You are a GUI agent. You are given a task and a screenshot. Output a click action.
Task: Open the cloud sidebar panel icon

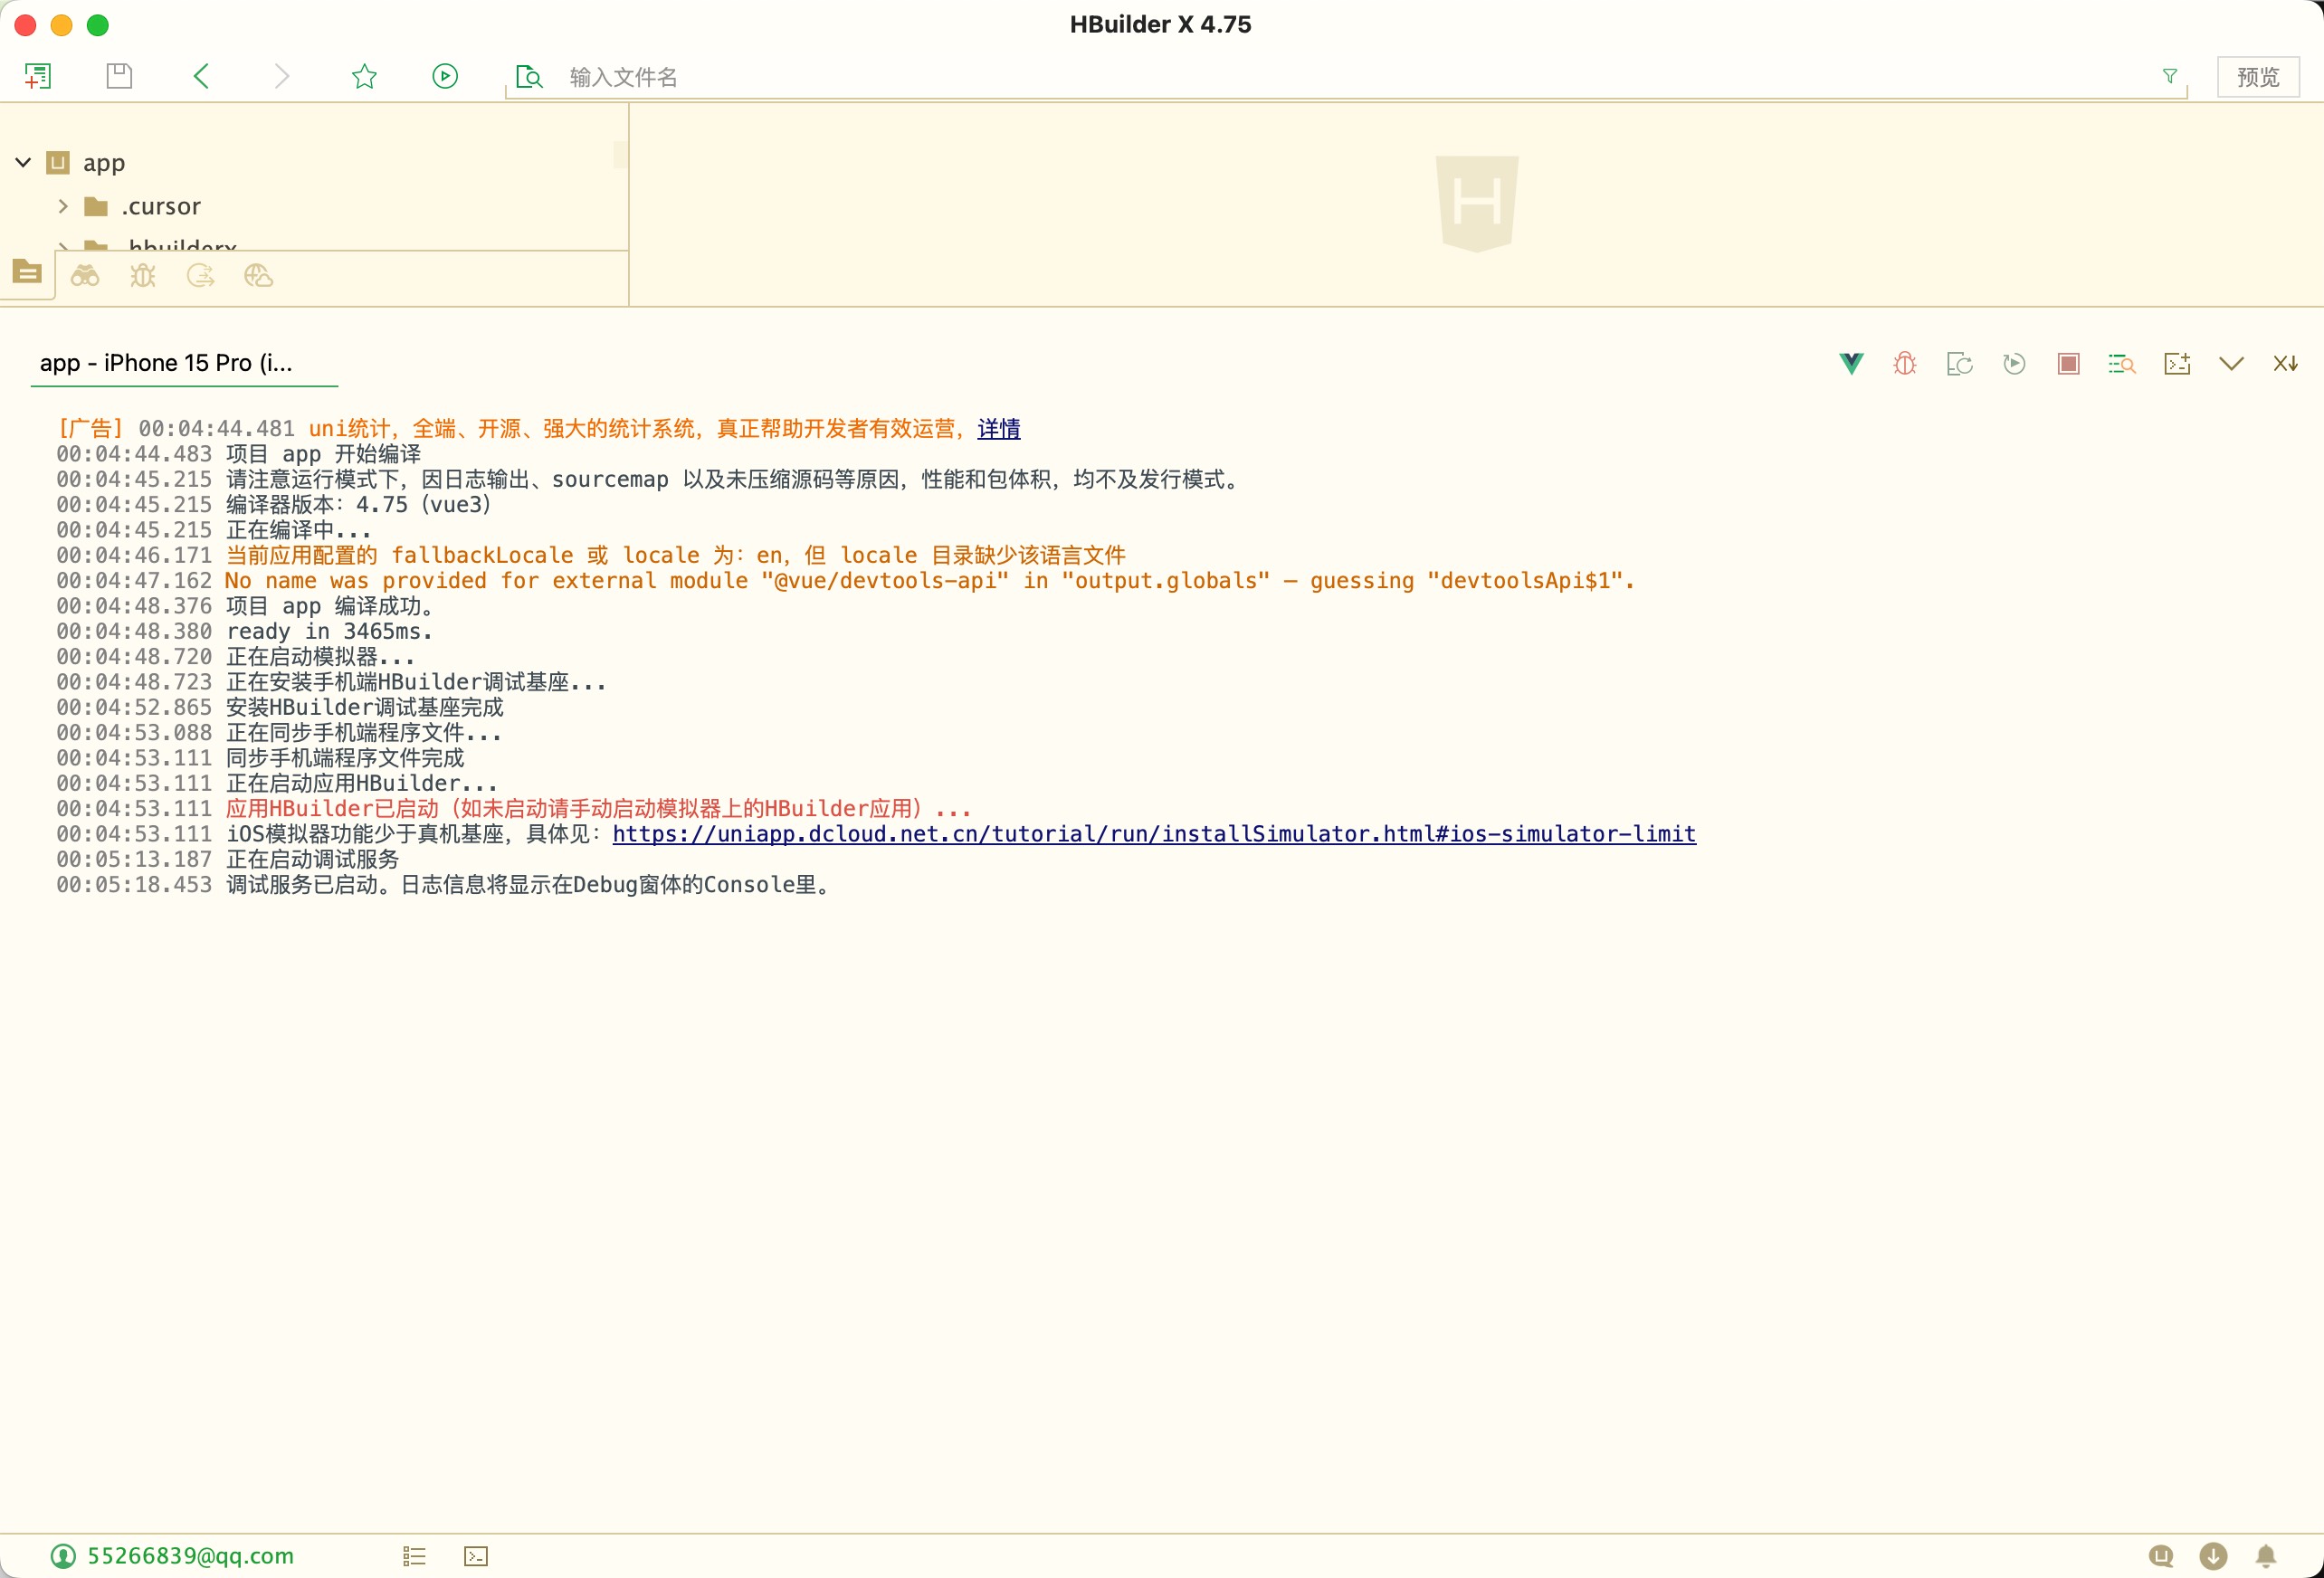[x=258, y=276]
